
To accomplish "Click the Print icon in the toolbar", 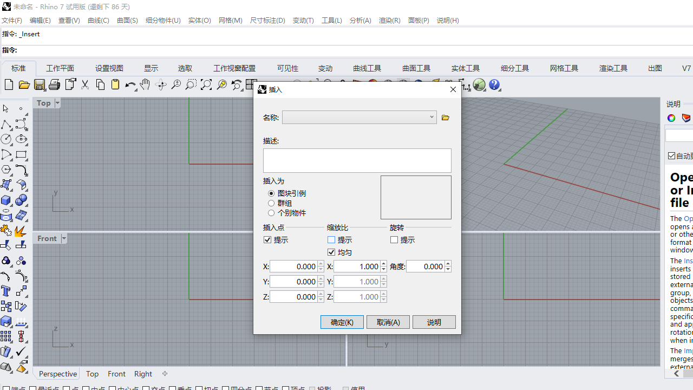I will pos(55,85).
